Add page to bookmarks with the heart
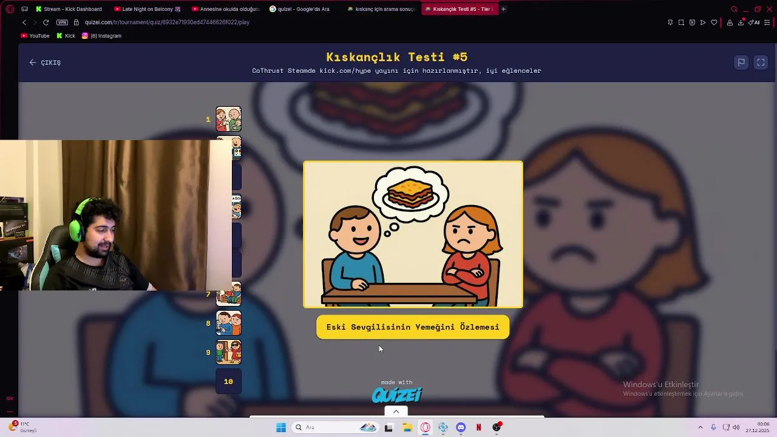The width and height of the screenshot is (777, 437). pyautogui.click(x=714, y=22)
